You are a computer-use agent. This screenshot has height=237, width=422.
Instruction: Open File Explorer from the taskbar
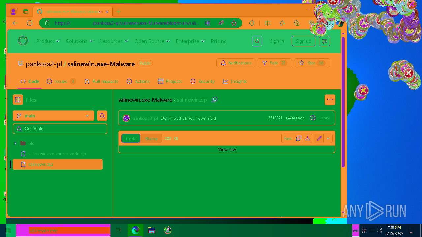[x=152, y=230]
